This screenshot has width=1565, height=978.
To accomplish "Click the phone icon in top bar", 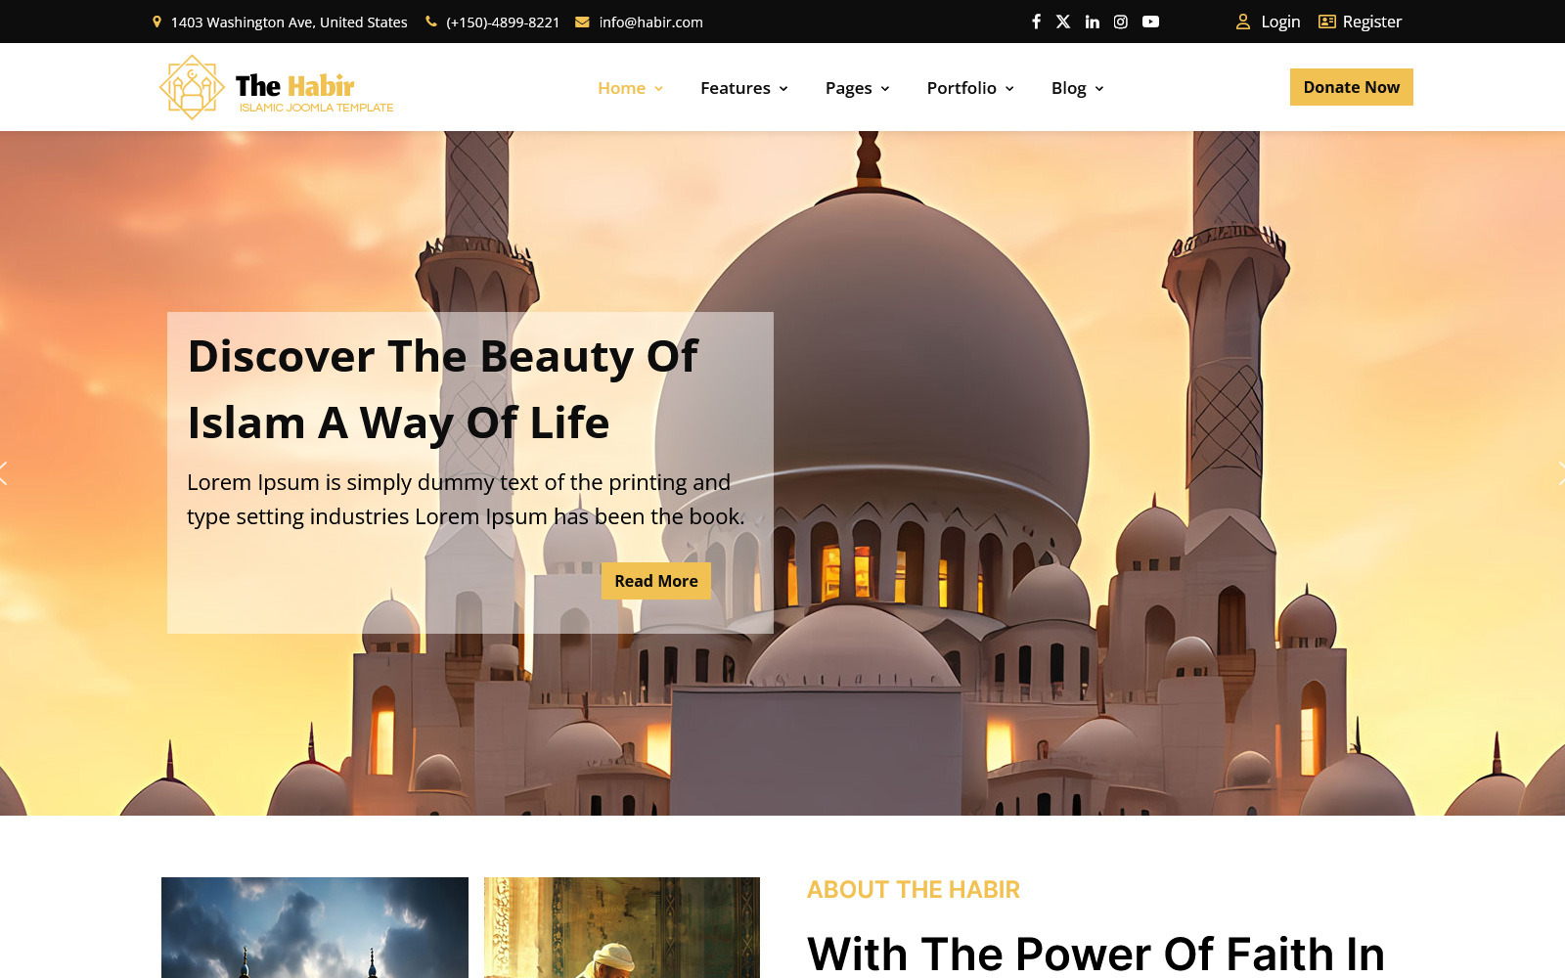I will 429,21.
